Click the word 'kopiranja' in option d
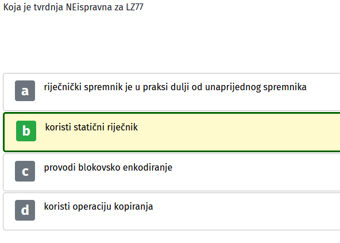This screenshot has width=340, height=243. click(x=134, y=207)
